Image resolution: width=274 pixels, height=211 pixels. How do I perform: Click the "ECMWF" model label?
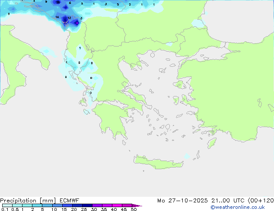70,201
